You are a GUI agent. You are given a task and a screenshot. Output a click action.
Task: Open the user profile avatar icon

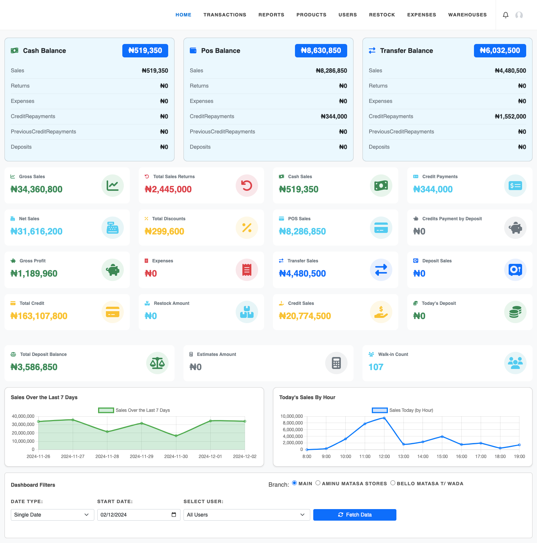coord(519,15)
